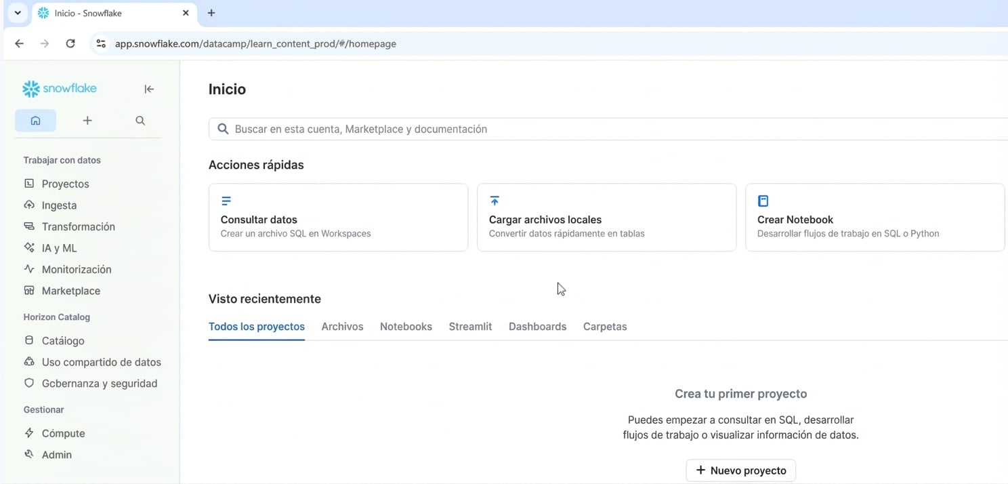Open a new browser tab with plus
The width and height of the screenshot is (1008, 484).
211,13
